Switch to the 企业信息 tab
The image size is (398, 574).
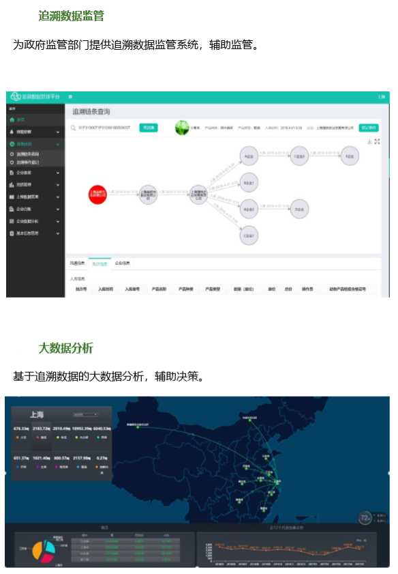(x=123, y=263)
